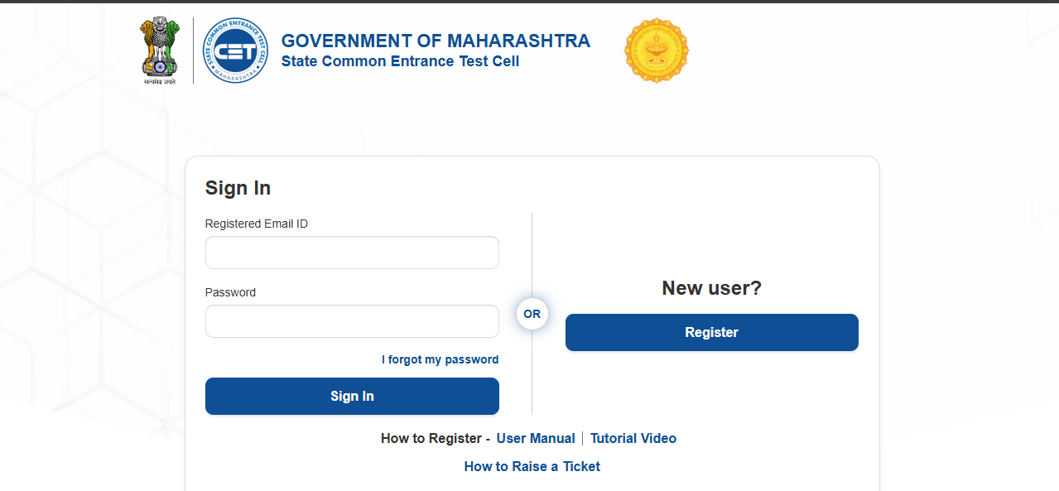
Task: Open the User Manual link
Action: (x=535, y=438)
